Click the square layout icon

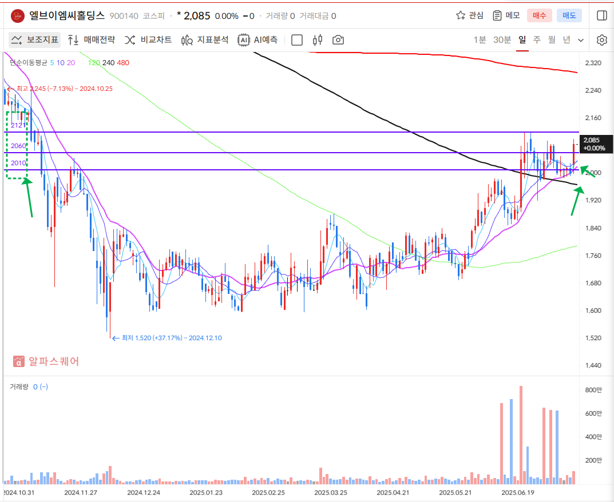click(x=297, y=40)
